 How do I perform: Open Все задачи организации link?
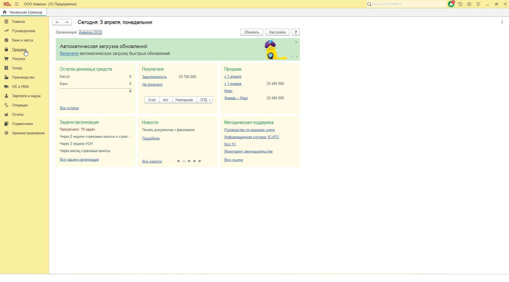(x=79, y=159)
